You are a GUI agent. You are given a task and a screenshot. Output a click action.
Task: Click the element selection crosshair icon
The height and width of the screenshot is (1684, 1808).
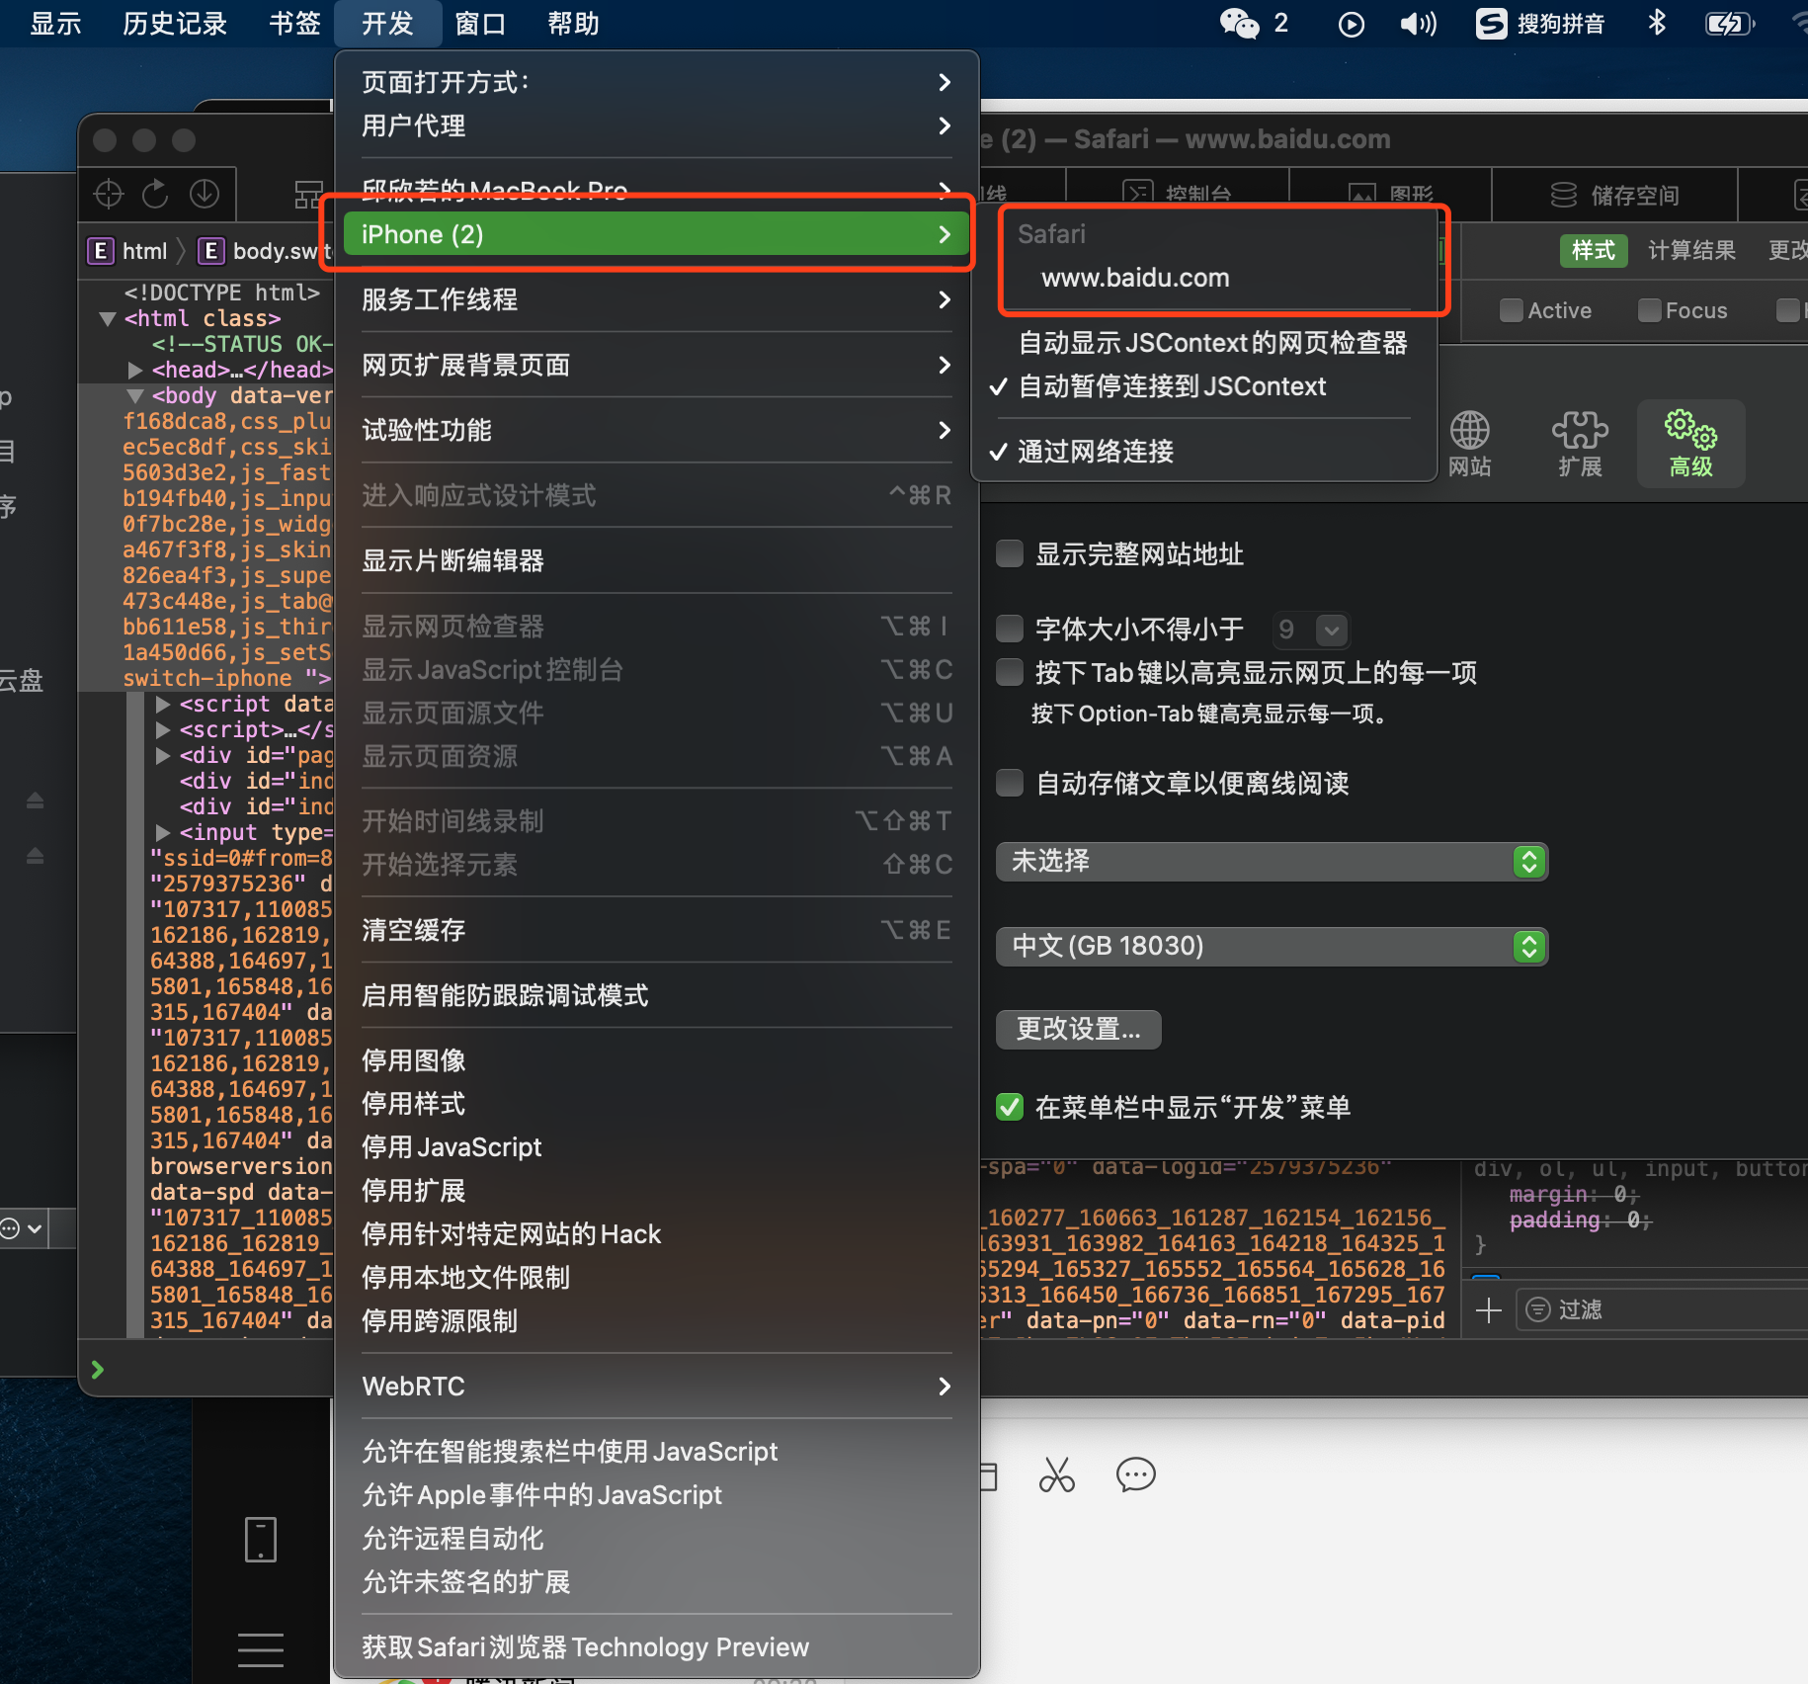tap(108, 194)
